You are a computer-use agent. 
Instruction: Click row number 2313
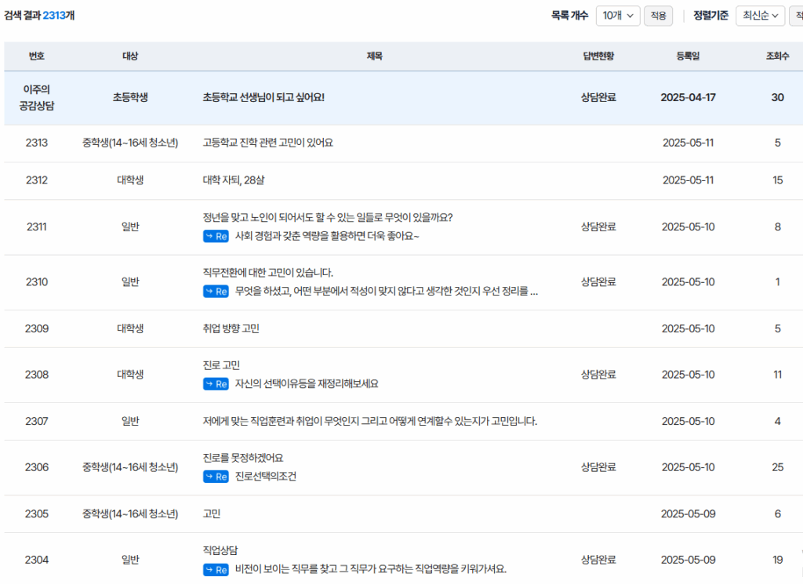pos(37,143)
